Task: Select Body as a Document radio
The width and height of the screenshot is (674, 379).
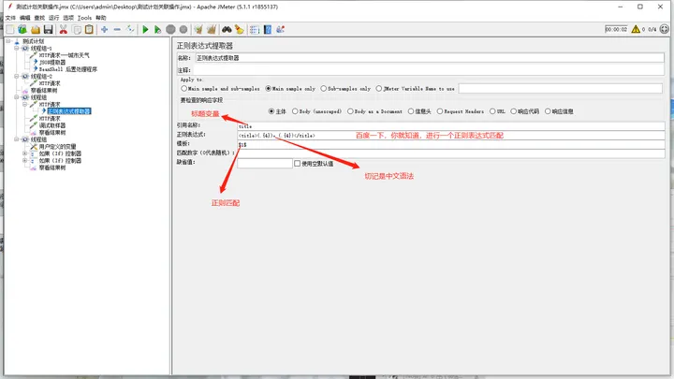Action: pos(350,111)
